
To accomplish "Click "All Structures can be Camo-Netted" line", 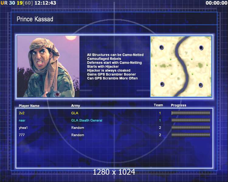I will [115, 55].
